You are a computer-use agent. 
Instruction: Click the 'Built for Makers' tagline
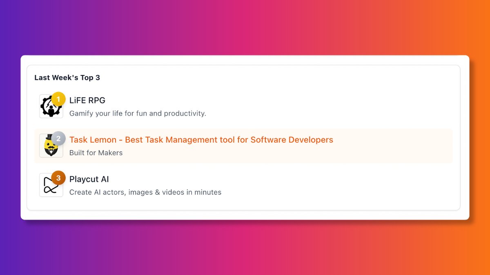coord(96,153)
